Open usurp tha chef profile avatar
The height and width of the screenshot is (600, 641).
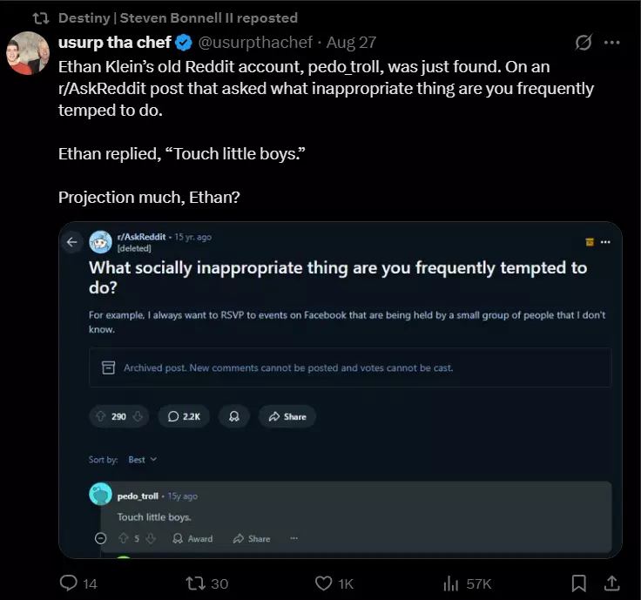coord(28,54)
